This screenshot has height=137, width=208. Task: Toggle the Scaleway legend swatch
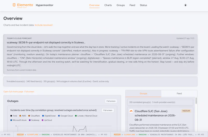(30, 120)
